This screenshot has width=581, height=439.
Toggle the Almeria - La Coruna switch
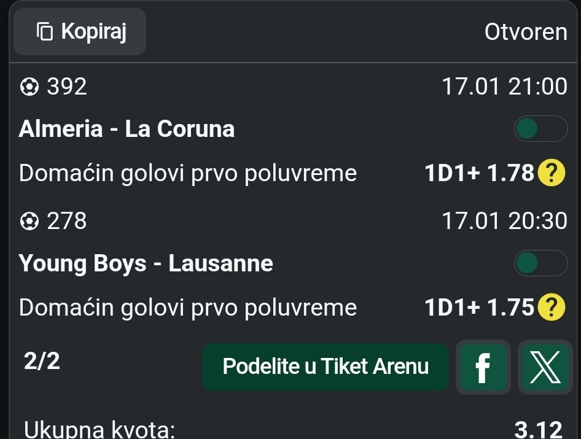tap(540, 129)
